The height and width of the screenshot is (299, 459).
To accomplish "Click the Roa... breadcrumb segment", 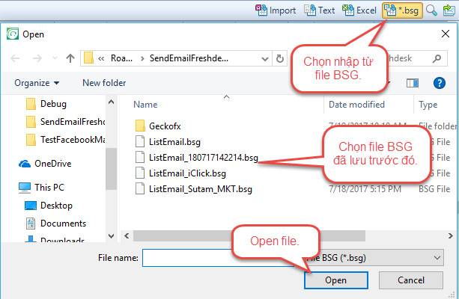I will click(x=121, y=58).
